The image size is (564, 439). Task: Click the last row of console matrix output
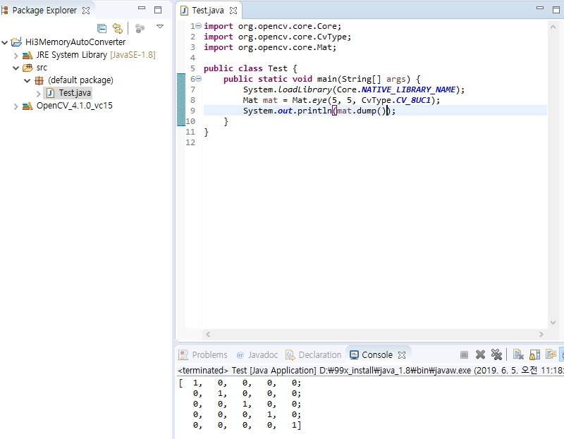tap(247, 426)
